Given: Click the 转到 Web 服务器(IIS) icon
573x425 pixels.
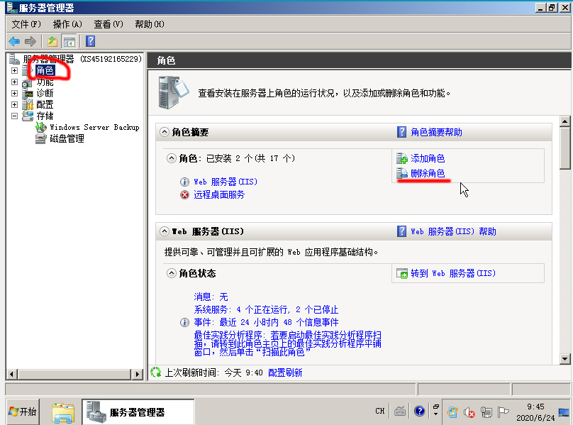Looking at the screenshot, I should (402, 273).
